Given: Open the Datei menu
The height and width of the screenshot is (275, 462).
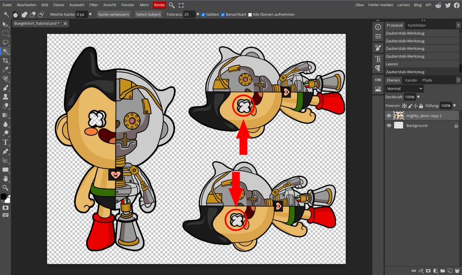Looking at the screenshot, I should click(x=7, y=5).
